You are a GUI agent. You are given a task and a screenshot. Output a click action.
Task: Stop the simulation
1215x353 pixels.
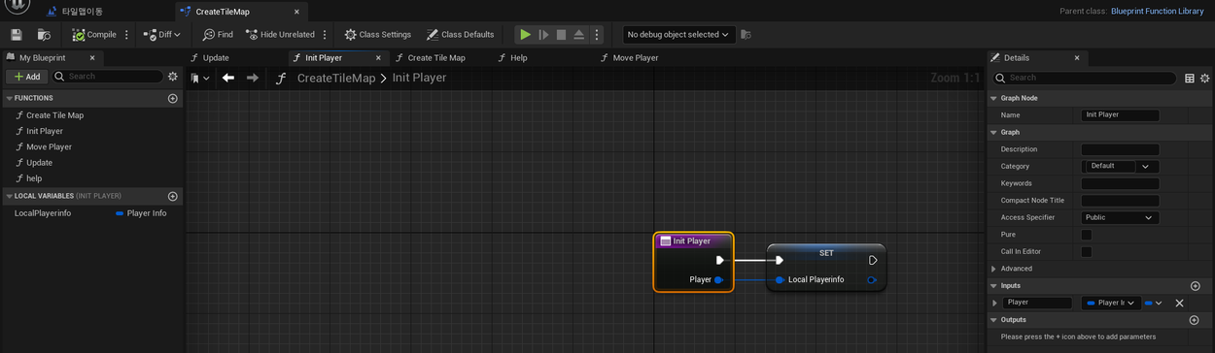point(561,35)
